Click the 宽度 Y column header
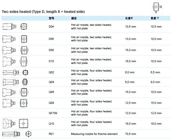The image size is (172, 139). [155, 18]
